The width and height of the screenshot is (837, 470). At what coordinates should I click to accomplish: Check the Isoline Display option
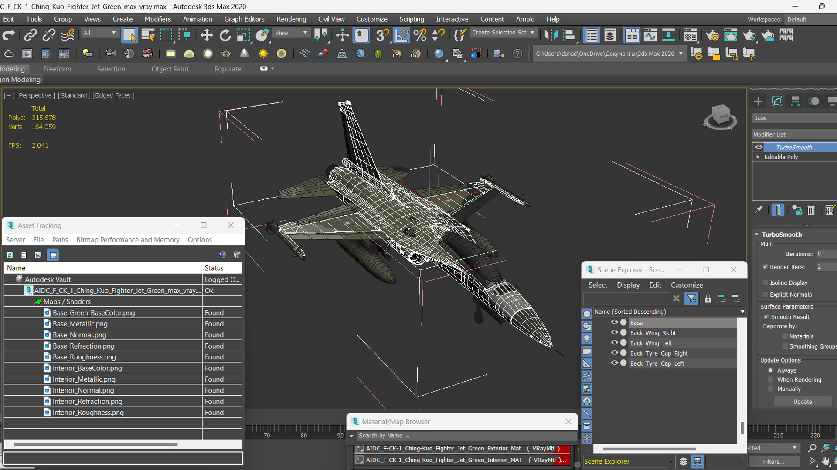[766, 282]
